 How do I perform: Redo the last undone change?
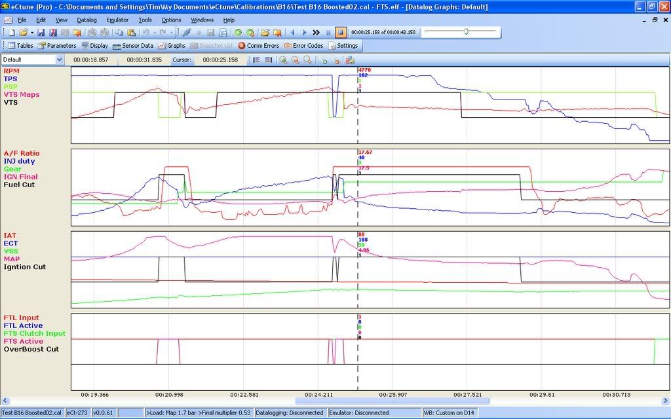163,33
